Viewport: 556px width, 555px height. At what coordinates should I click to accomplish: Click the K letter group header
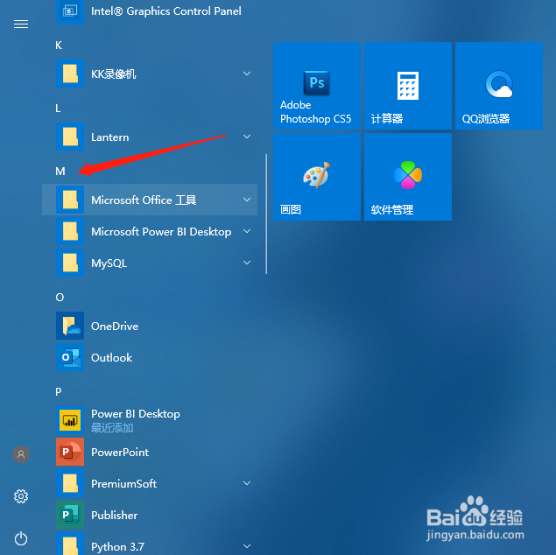pyautogui.click(x=59, y=46)
